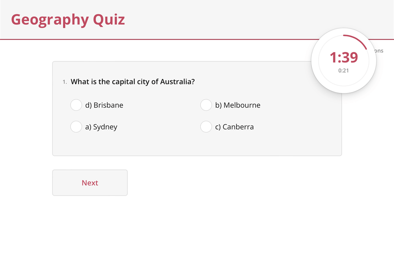The width and height of the screenshot is (394, 268).
Task: Mark Canberra as the answer
Action: [206, 127]
